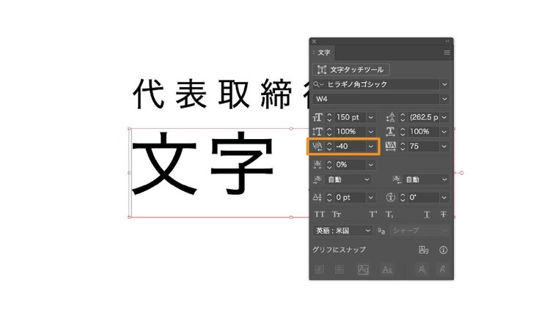Open the kerning -40 dropdown

[371, 146]
